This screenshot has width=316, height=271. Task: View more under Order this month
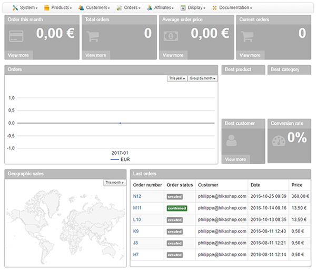click(x=18, y=55)
